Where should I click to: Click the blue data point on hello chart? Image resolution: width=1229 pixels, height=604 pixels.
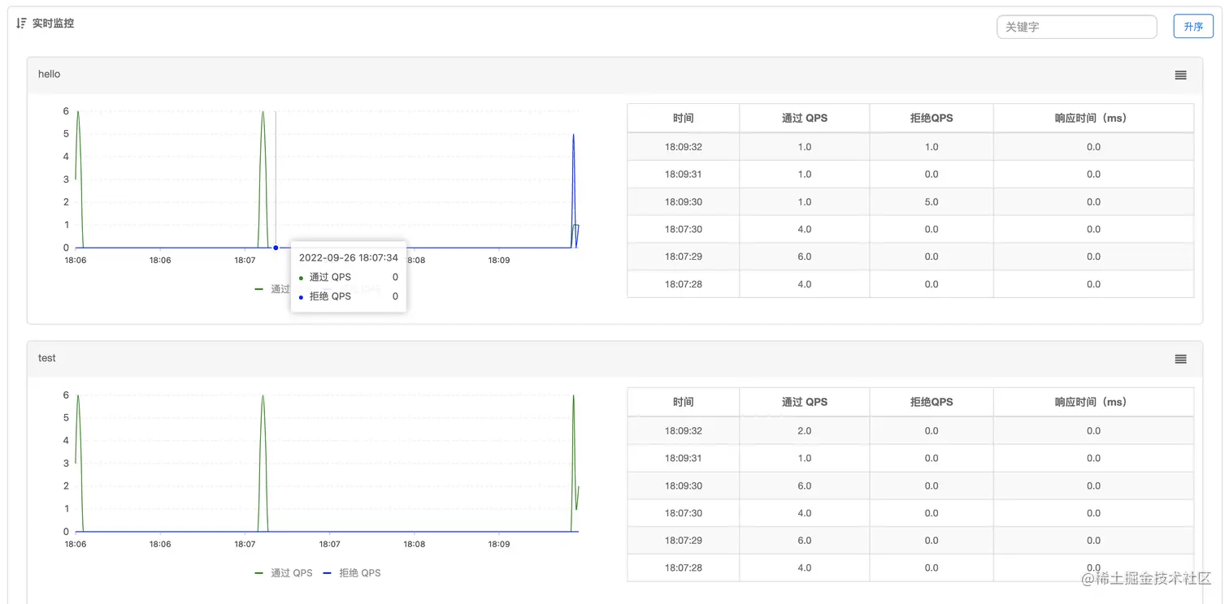click(x=276, y=248)
